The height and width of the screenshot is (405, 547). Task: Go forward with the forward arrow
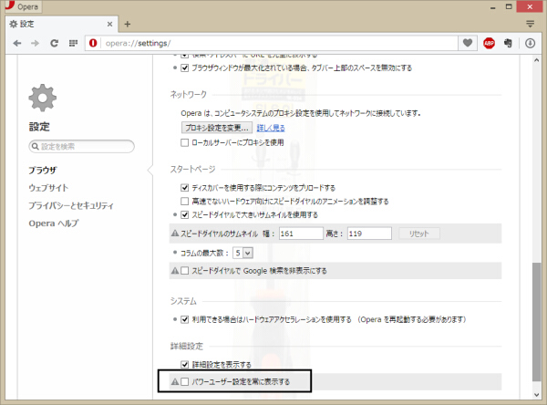point(35,43)
